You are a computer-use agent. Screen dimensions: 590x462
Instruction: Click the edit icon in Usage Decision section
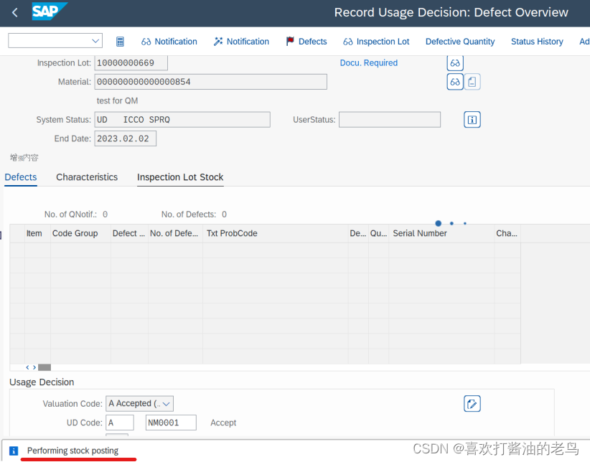[x=472, y=403]
